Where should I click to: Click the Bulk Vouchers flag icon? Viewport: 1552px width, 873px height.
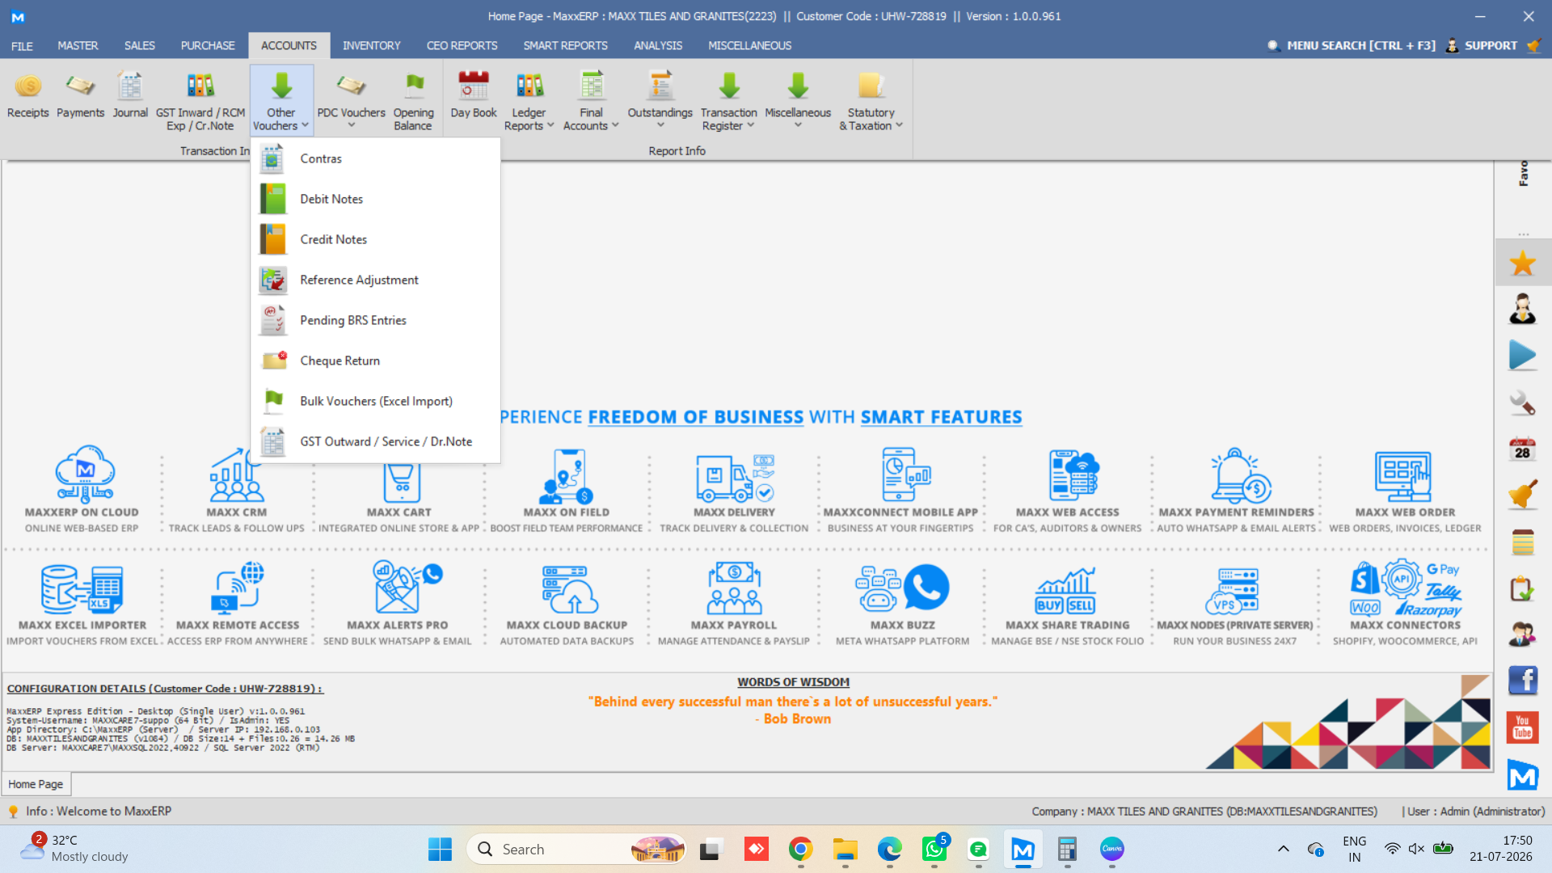click(272, 402)
